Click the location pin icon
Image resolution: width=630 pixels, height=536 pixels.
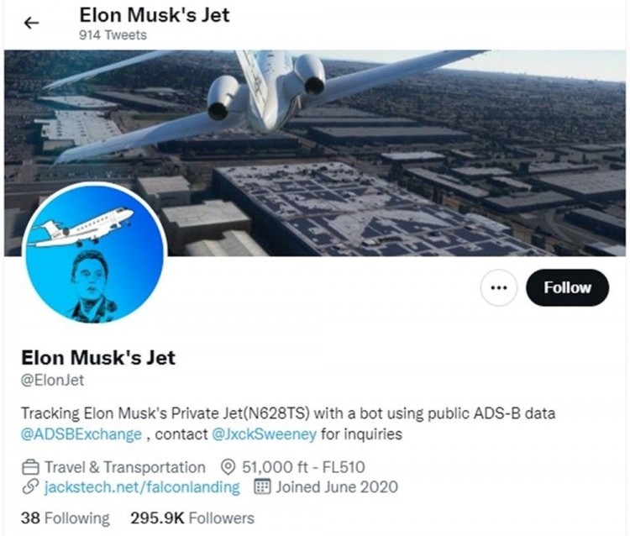(226, 467)
